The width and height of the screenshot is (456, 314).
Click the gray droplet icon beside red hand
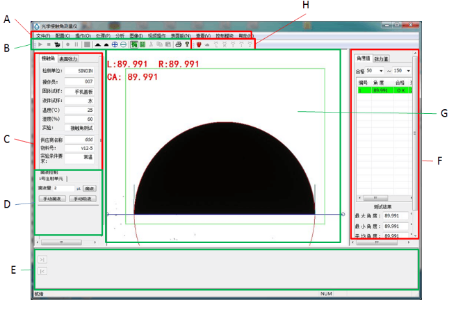[x=207, y=44]
